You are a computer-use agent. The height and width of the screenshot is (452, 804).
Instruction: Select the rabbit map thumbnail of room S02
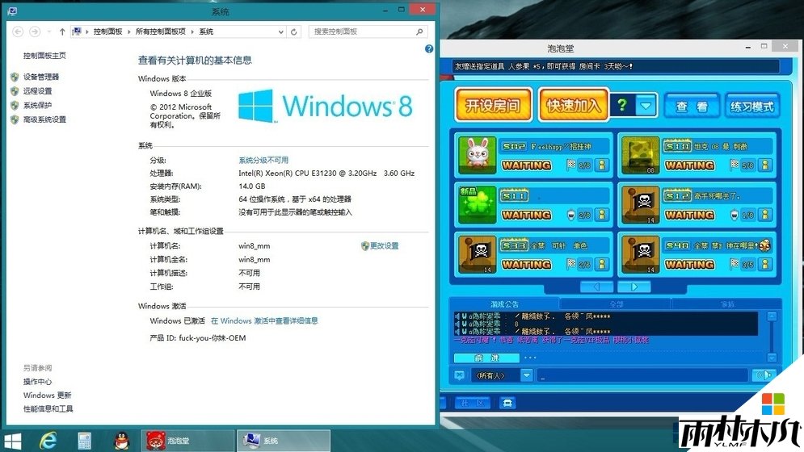[x=478, y=155]
